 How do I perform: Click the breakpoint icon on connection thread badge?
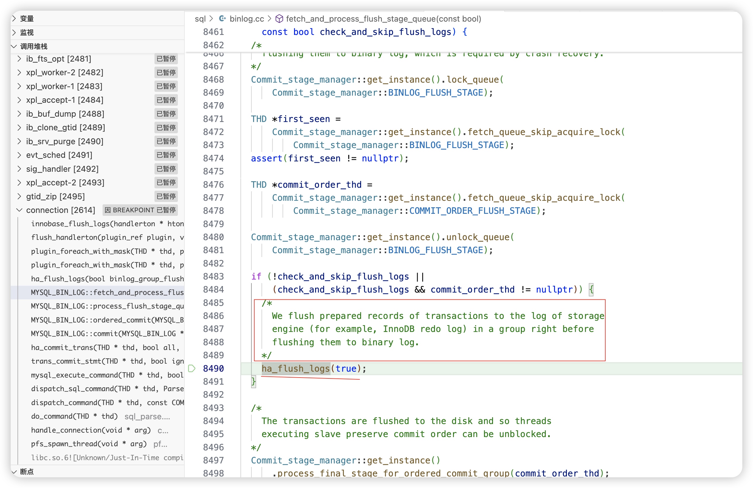[108, 210]
